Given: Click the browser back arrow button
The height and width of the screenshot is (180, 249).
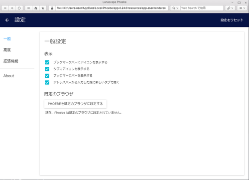Looking at the screenshot, I should click(5, 8).
